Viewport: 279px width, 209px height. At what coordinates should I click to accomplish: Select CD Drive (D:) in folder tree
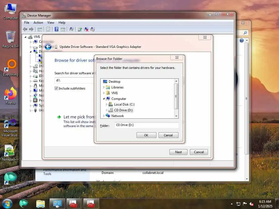pos(123,110)
